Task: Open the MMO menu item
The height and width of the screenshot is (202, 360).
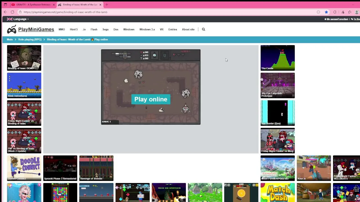Action: pyautogui.click(x=62, y=29)
